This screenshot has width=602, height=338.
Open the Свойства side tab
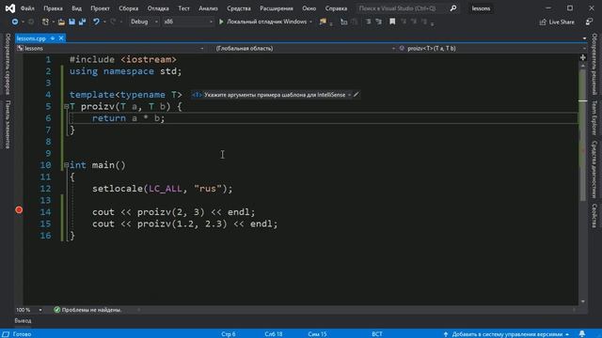click(594, 216)
